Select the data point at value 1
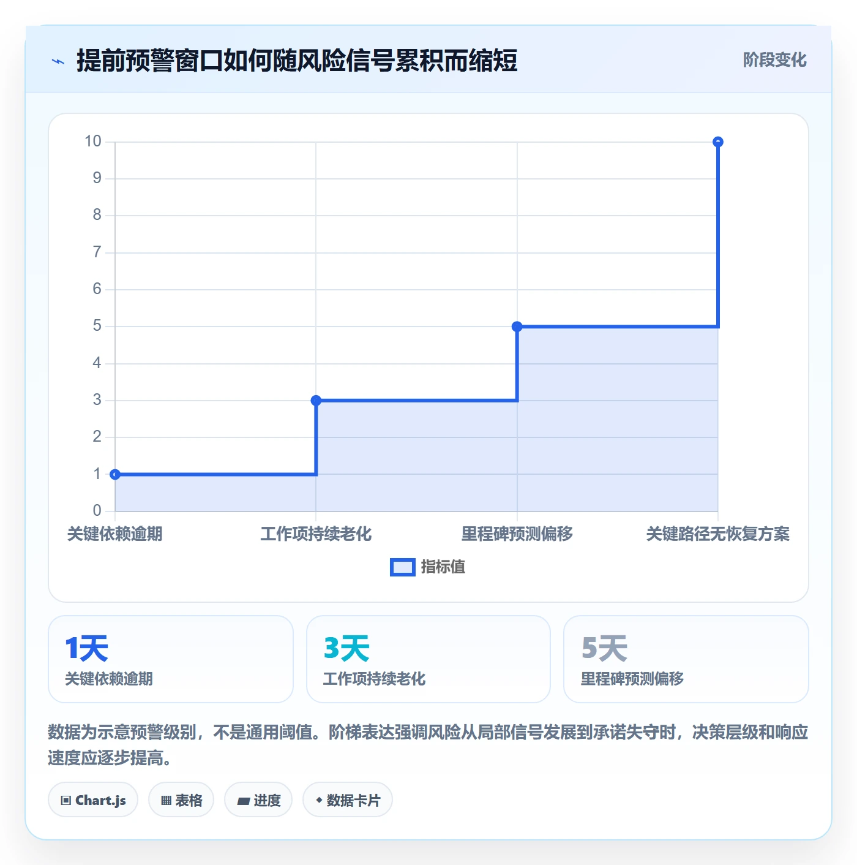The image size is (857, 865). (115, 474)
